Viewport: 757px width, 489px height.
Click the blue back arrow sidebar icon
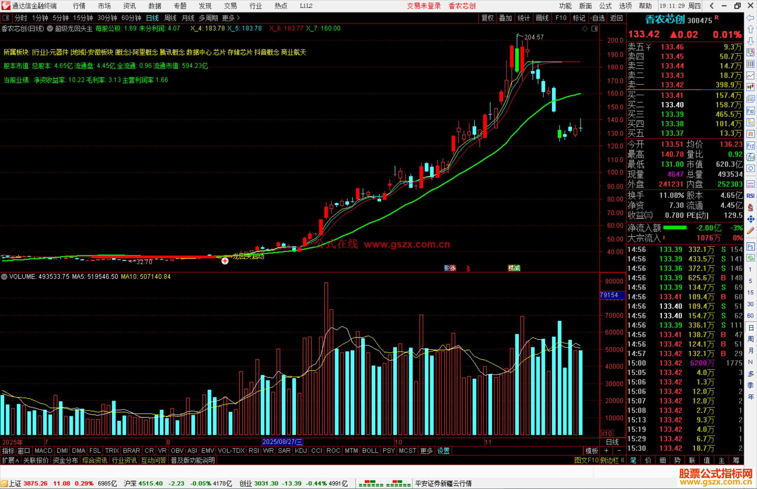pyautogui.click(x=750, y=18)
